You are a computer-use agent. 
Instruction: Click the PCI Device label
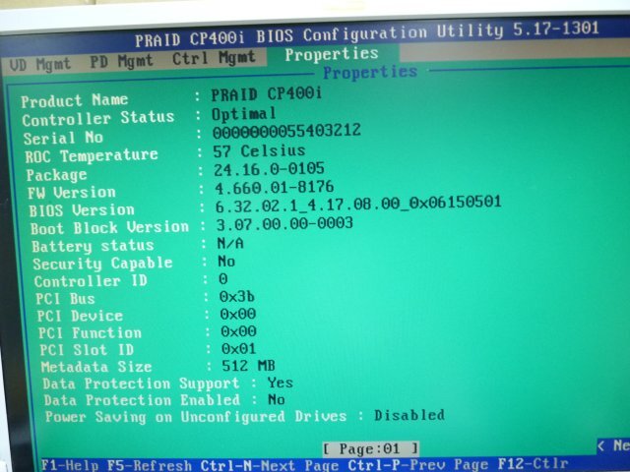click(x=80, y=316)
